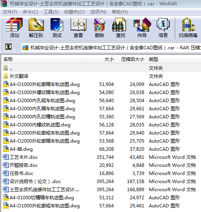Click the icon of A4-O1000外螺纹精车轨迹图.dwg

click(6, 92)
